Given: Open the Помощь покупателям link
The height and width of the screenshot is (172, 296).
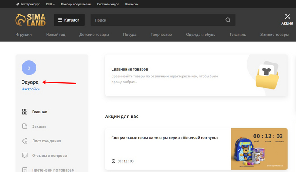Looking at the screenshot, I should 76,4.
